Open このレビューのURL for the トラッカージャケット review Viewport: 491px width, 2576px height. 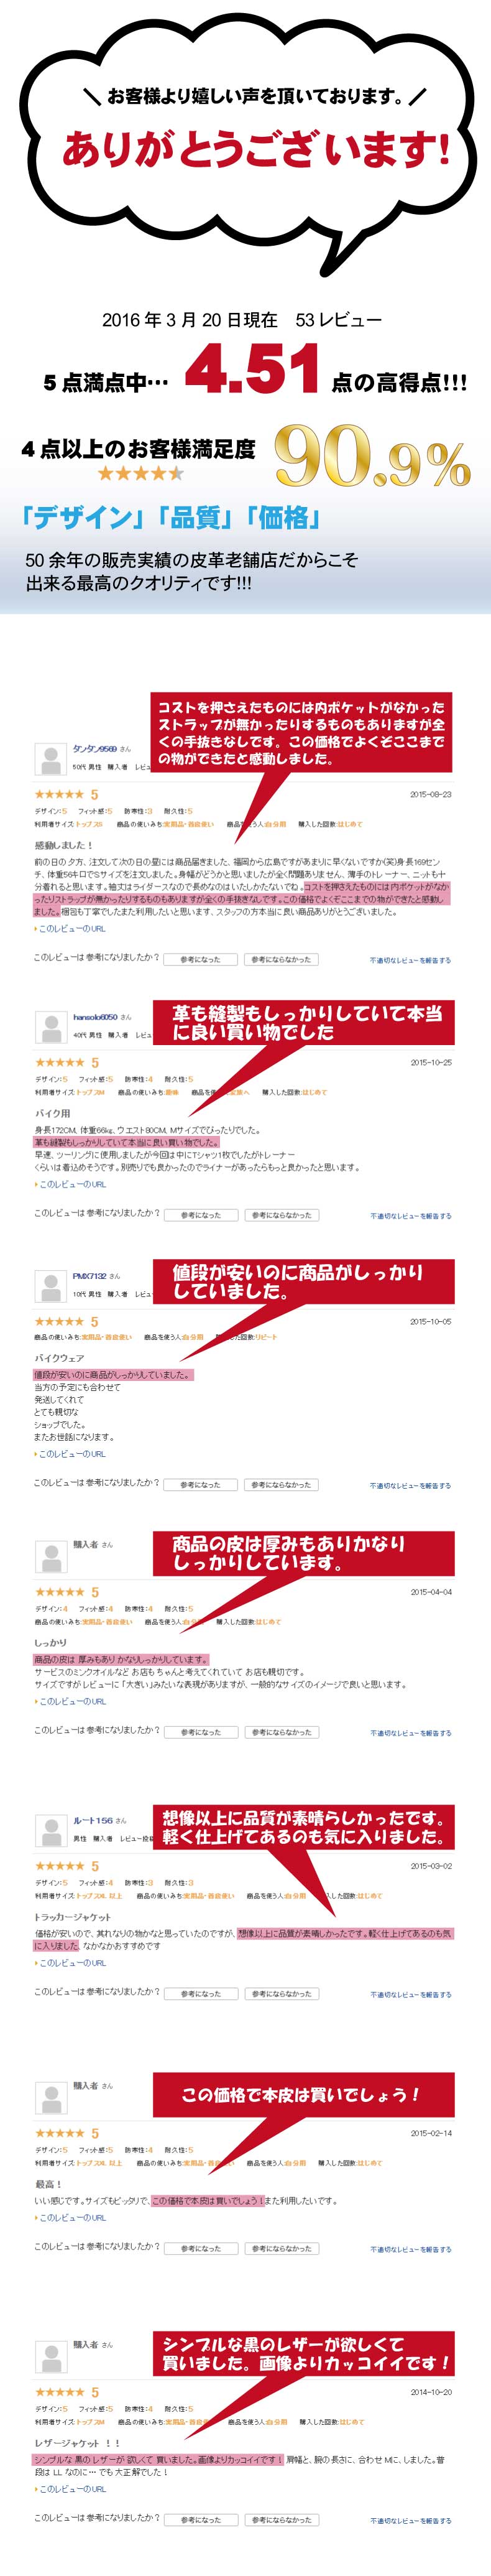(x=72, y=1963)
